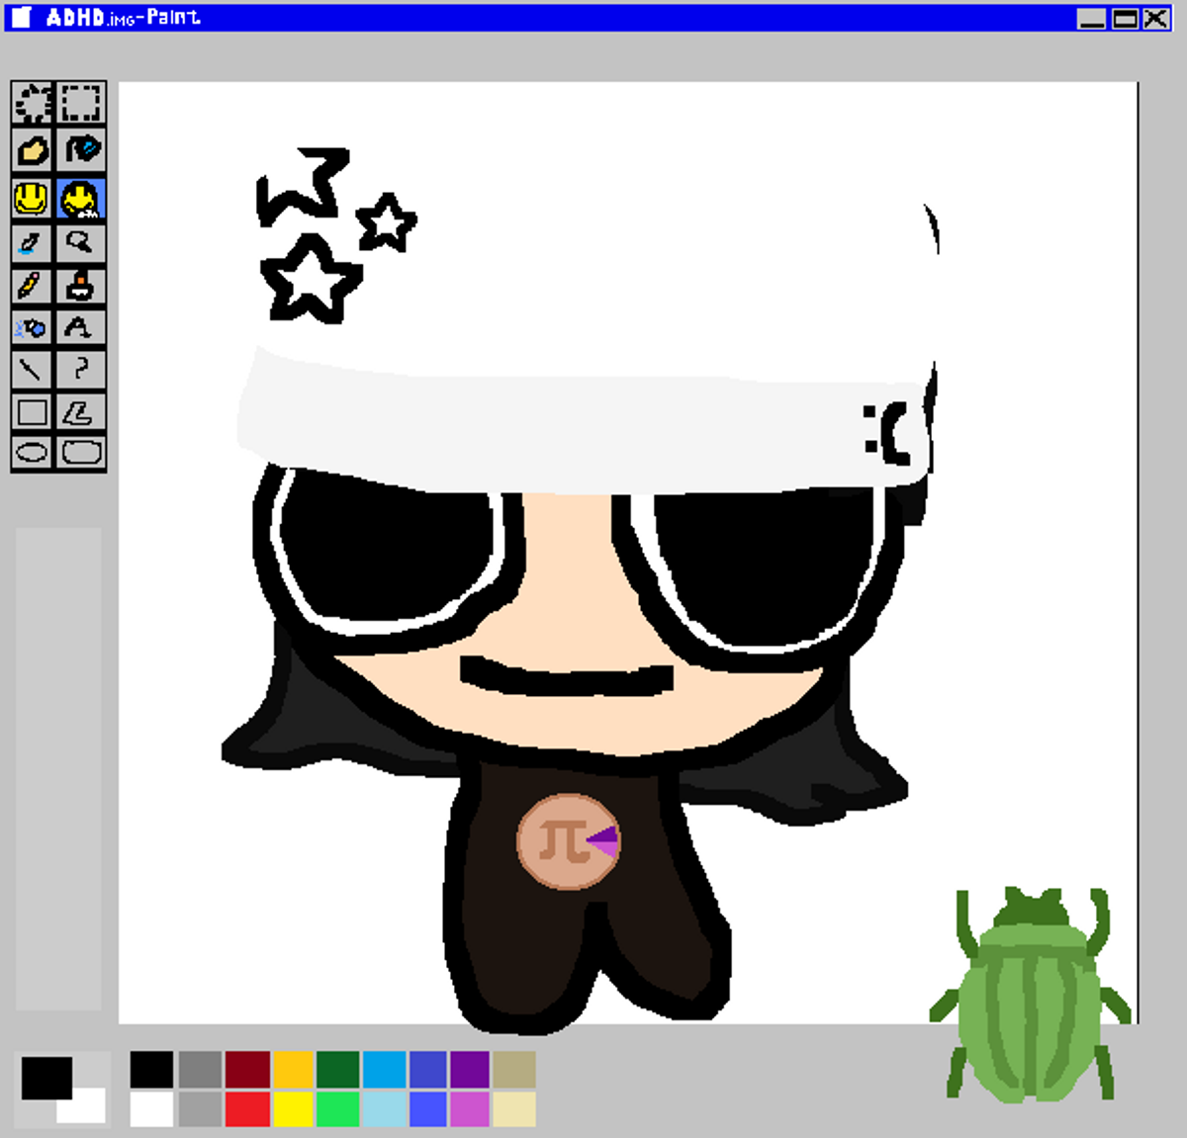Pick the black palette swatch
Image resolution: width=1187 pixels, height=1138 pixels.
[151, 1069]
